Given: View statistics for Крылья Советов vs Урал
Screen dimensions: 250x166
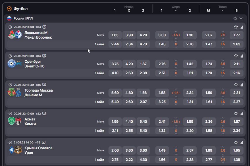Looking at the screenshot, I should [x=242, y=143].
